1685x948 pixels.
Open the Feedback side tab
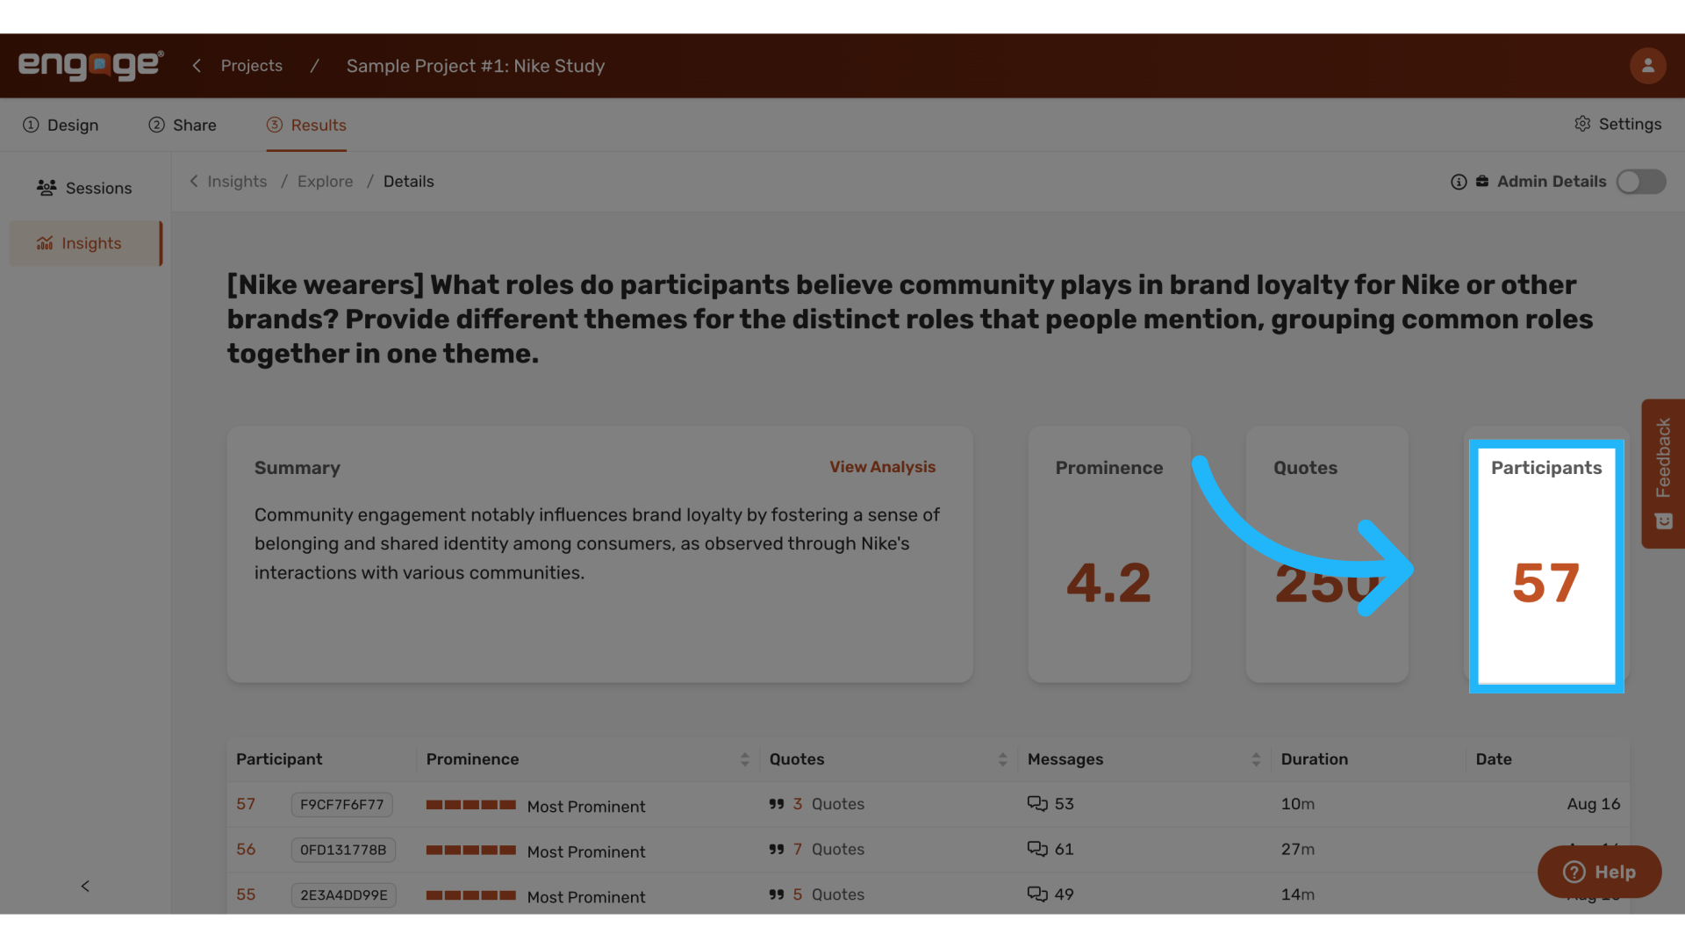(1663, 474)
